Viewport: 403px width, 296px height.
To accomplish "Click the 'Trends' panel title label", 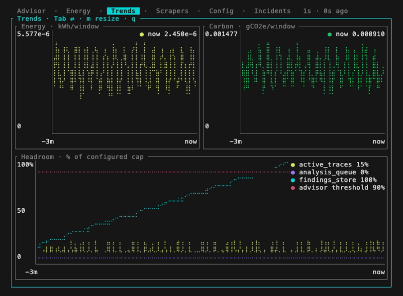I will tap(29, 19).
